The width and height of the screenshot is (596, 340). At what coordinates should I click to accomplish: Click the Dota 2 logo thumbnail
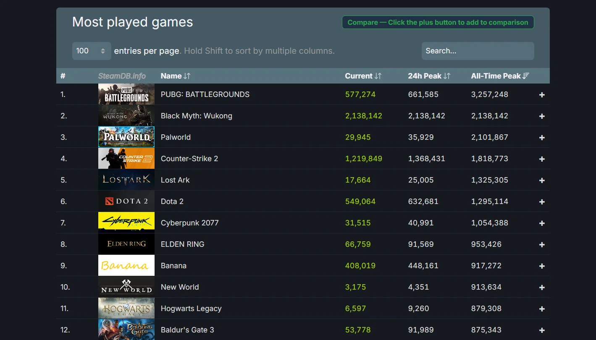pos(126,201)
